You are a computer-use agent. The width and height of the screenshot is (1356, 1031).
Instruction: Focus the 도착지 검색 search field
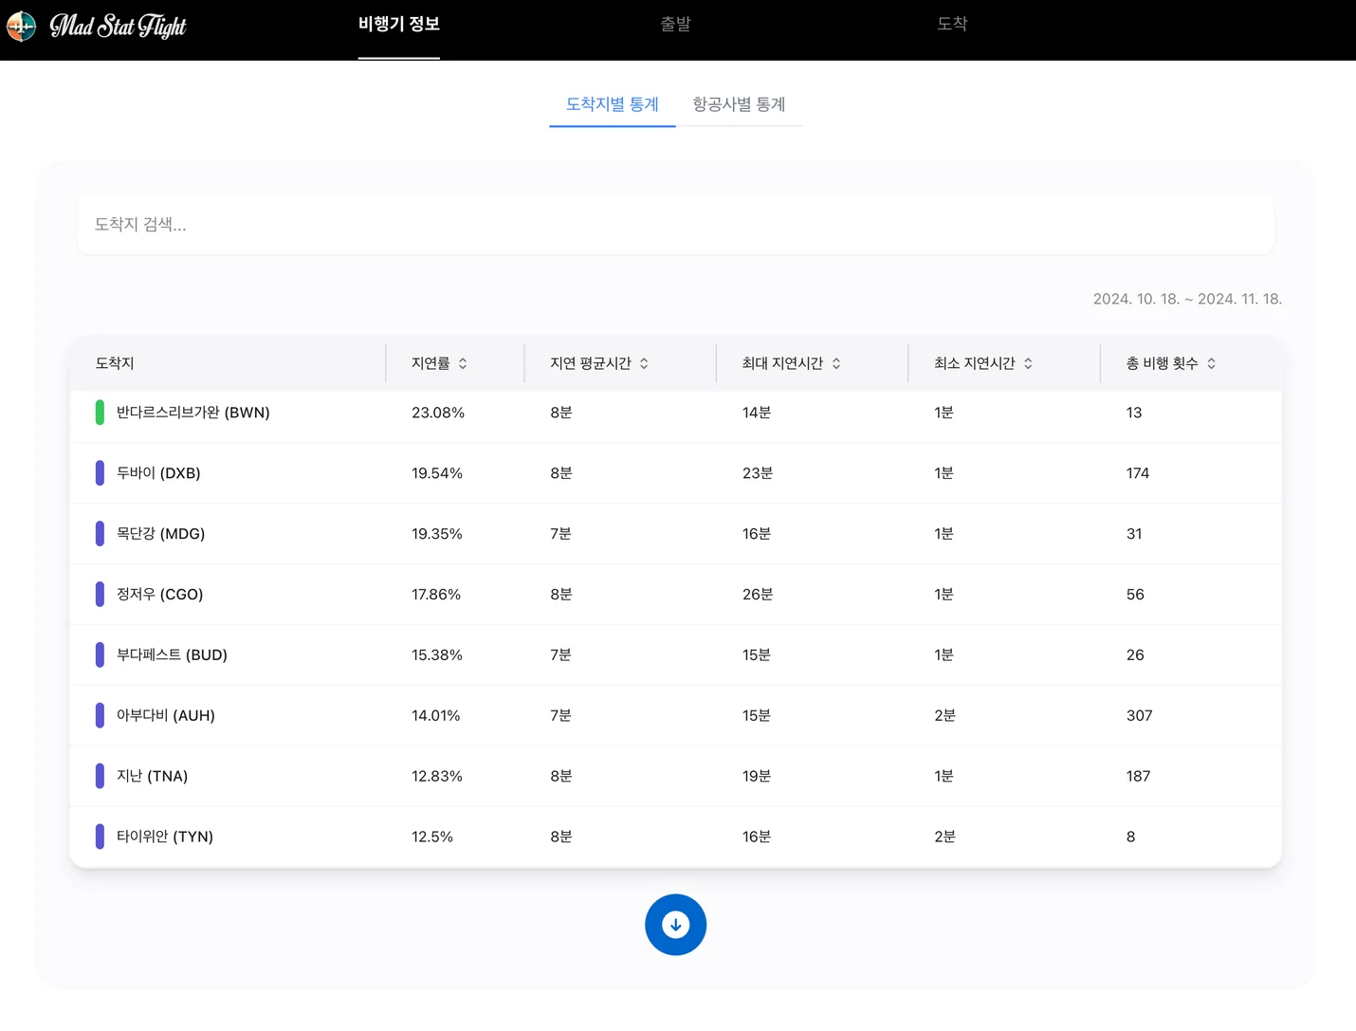click(675, 225)
